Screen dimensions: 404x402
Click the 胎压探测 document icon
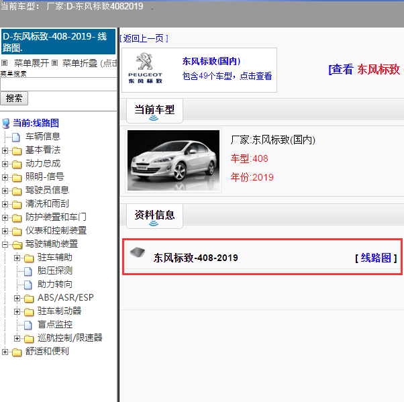[x=28, y=271]
